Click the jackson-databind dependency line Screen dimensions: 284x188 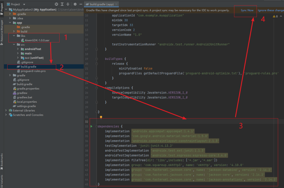pos(188,170)
